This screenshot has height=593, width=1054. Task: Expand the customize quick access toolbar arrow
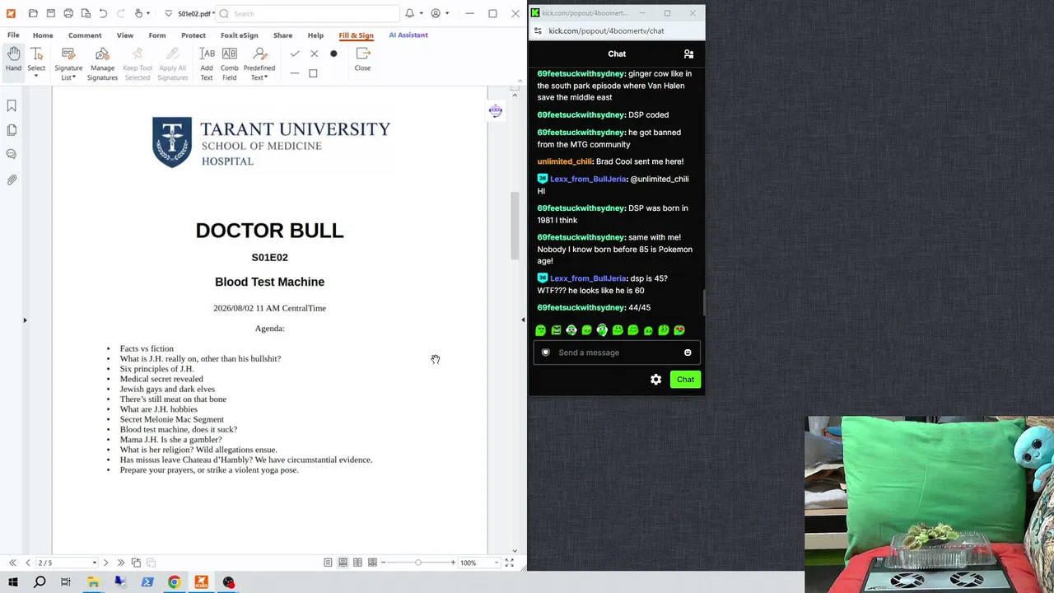click(x=169, y=13)
